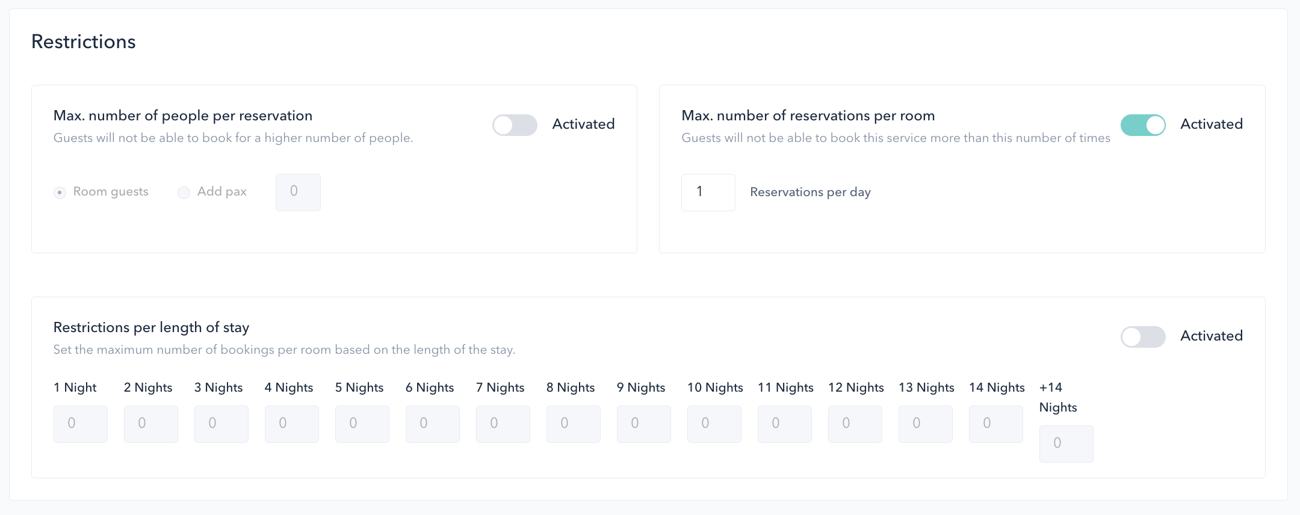This screenshot has width=1300, height=515.
Task: Click the 3 Nights restriction input
Action: (221, 424)
